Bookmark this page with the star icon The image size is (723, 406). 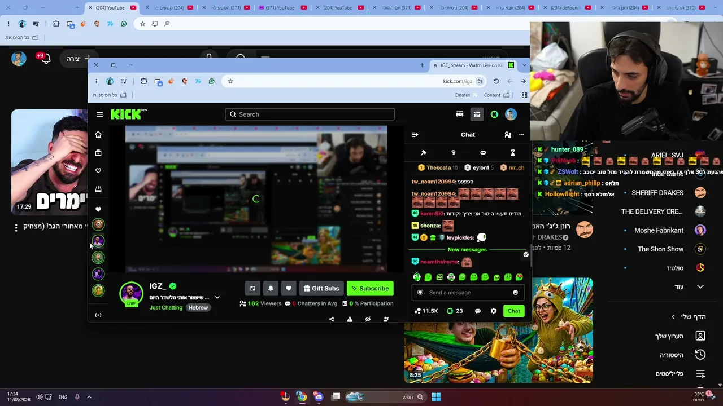(x=230, y=81)
